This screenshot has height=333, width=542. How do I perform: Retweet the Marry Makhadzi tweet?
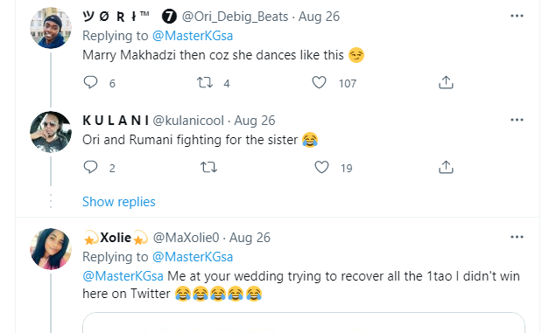(x=205, y=82)
